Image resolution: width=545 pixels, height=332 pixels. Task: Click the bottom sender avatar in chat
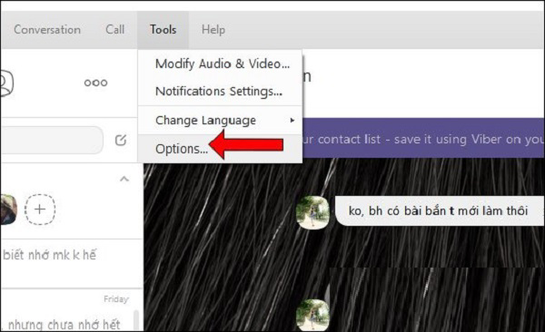pyautogui.click(x=312, y=315)
